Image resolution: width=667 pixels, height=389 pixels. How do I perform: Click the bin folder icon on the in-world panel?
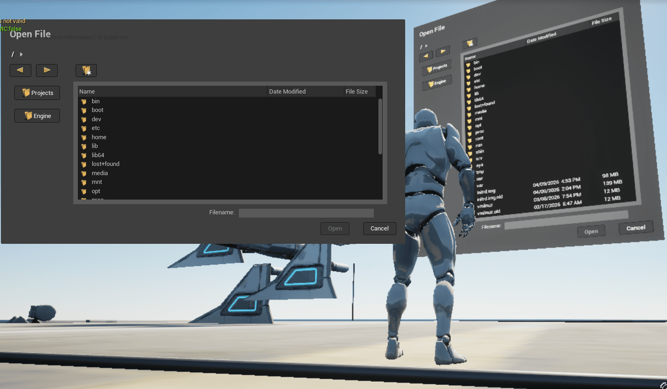468,65
